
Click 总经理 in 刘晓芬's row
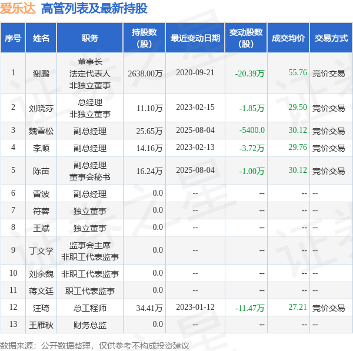[90, 103]
